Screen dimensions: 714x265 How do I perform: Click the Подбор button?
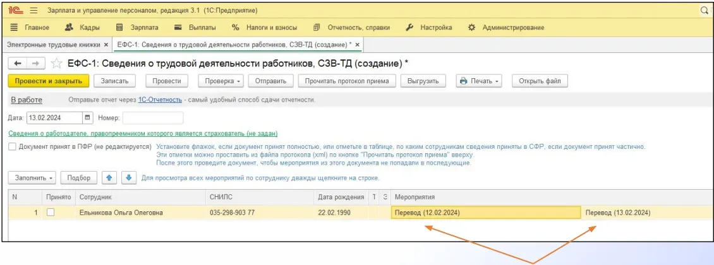[x=79, y=178]
